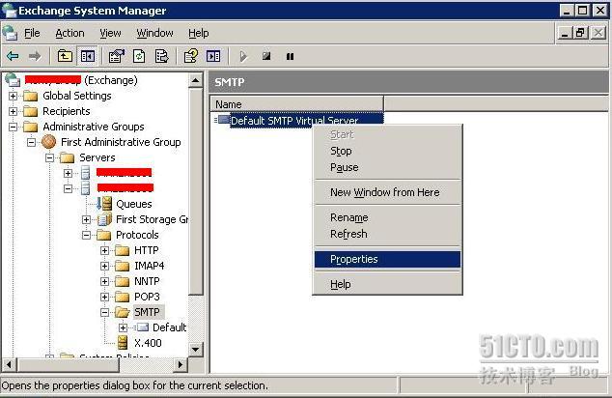This screenshot has height=398, width=612.
Task: Minimize the inner console child window
Action: (x=565, y=33)
